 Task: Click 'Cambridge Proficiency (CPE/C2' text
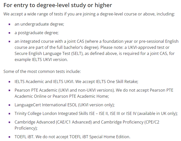[130, 122]
